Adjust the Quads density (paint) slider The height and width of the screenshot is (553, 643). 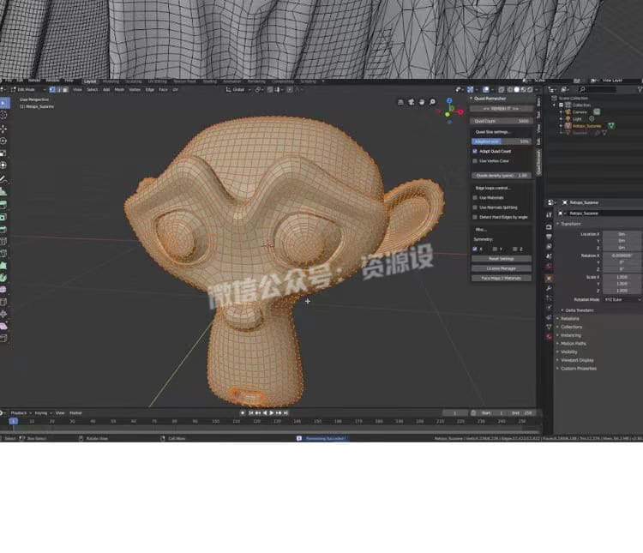coord(502,176)
